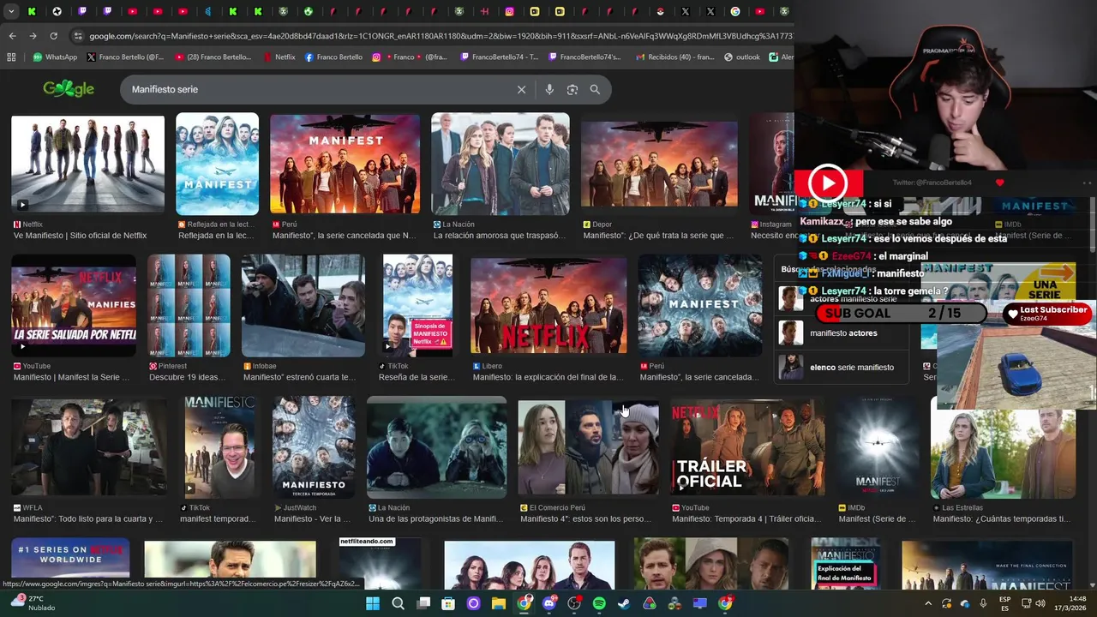The width and height of the screenshot is (1097, 617).
Task: Open Las Estrellas '¿Cuántas temporadas' image
Action: coord(1003,453)
